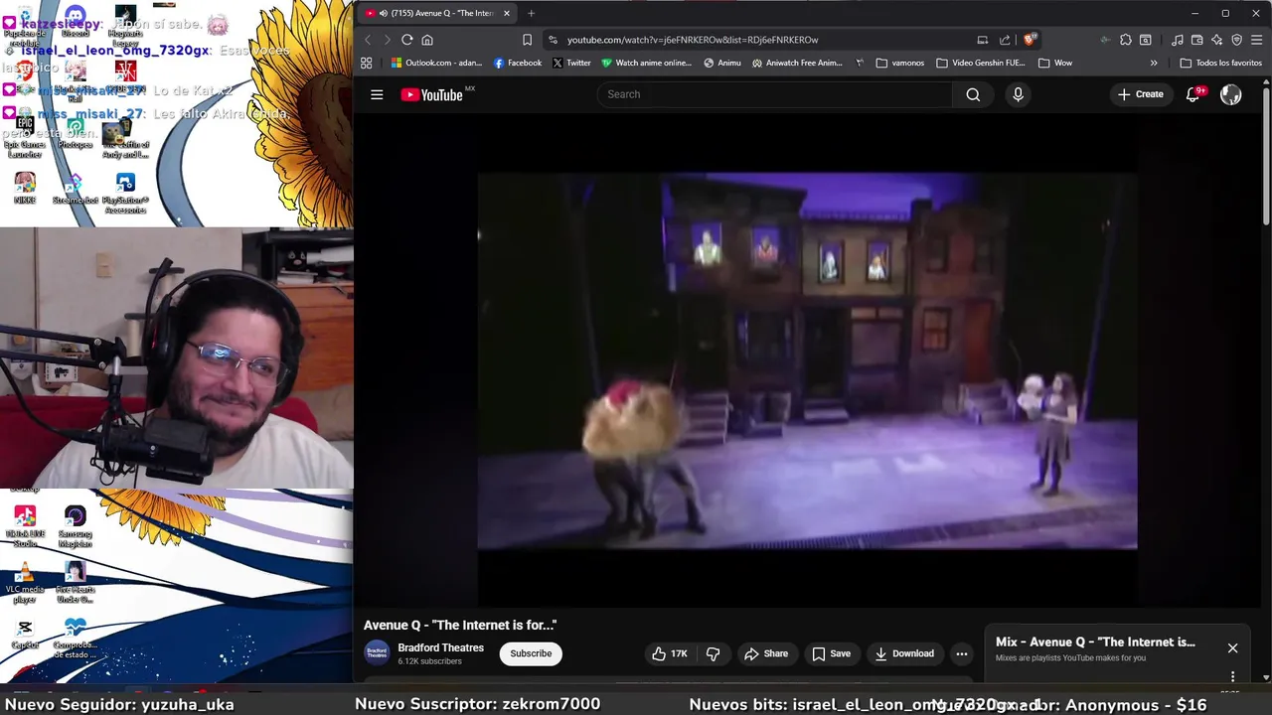Start voice search with the microphone

(x=1018, y=94)
